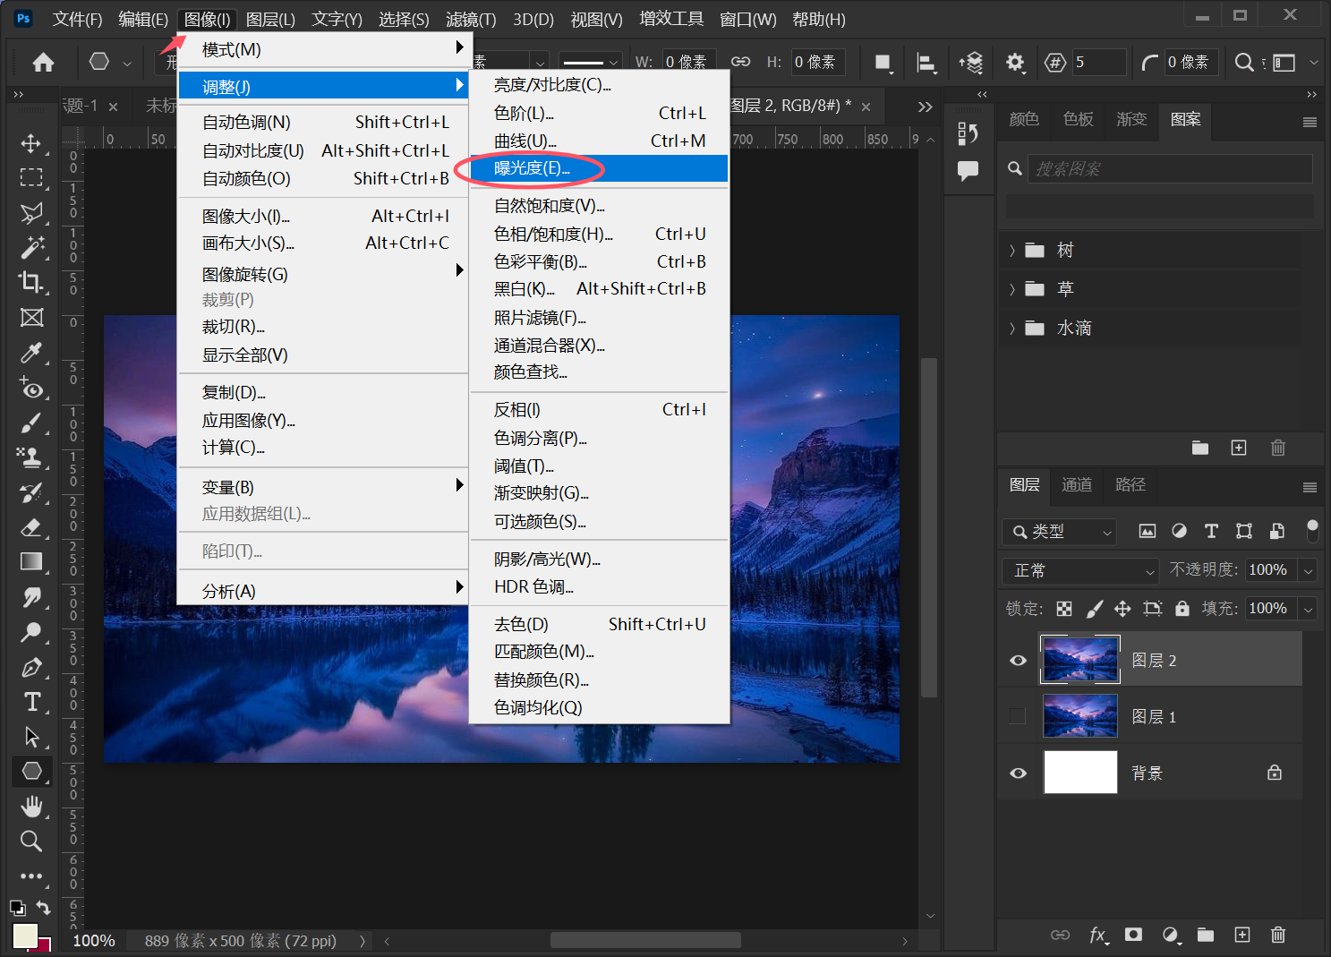The image size is (1331, 957).
Task: Select the Horizontal Type tool
Action: coord(31,702)
